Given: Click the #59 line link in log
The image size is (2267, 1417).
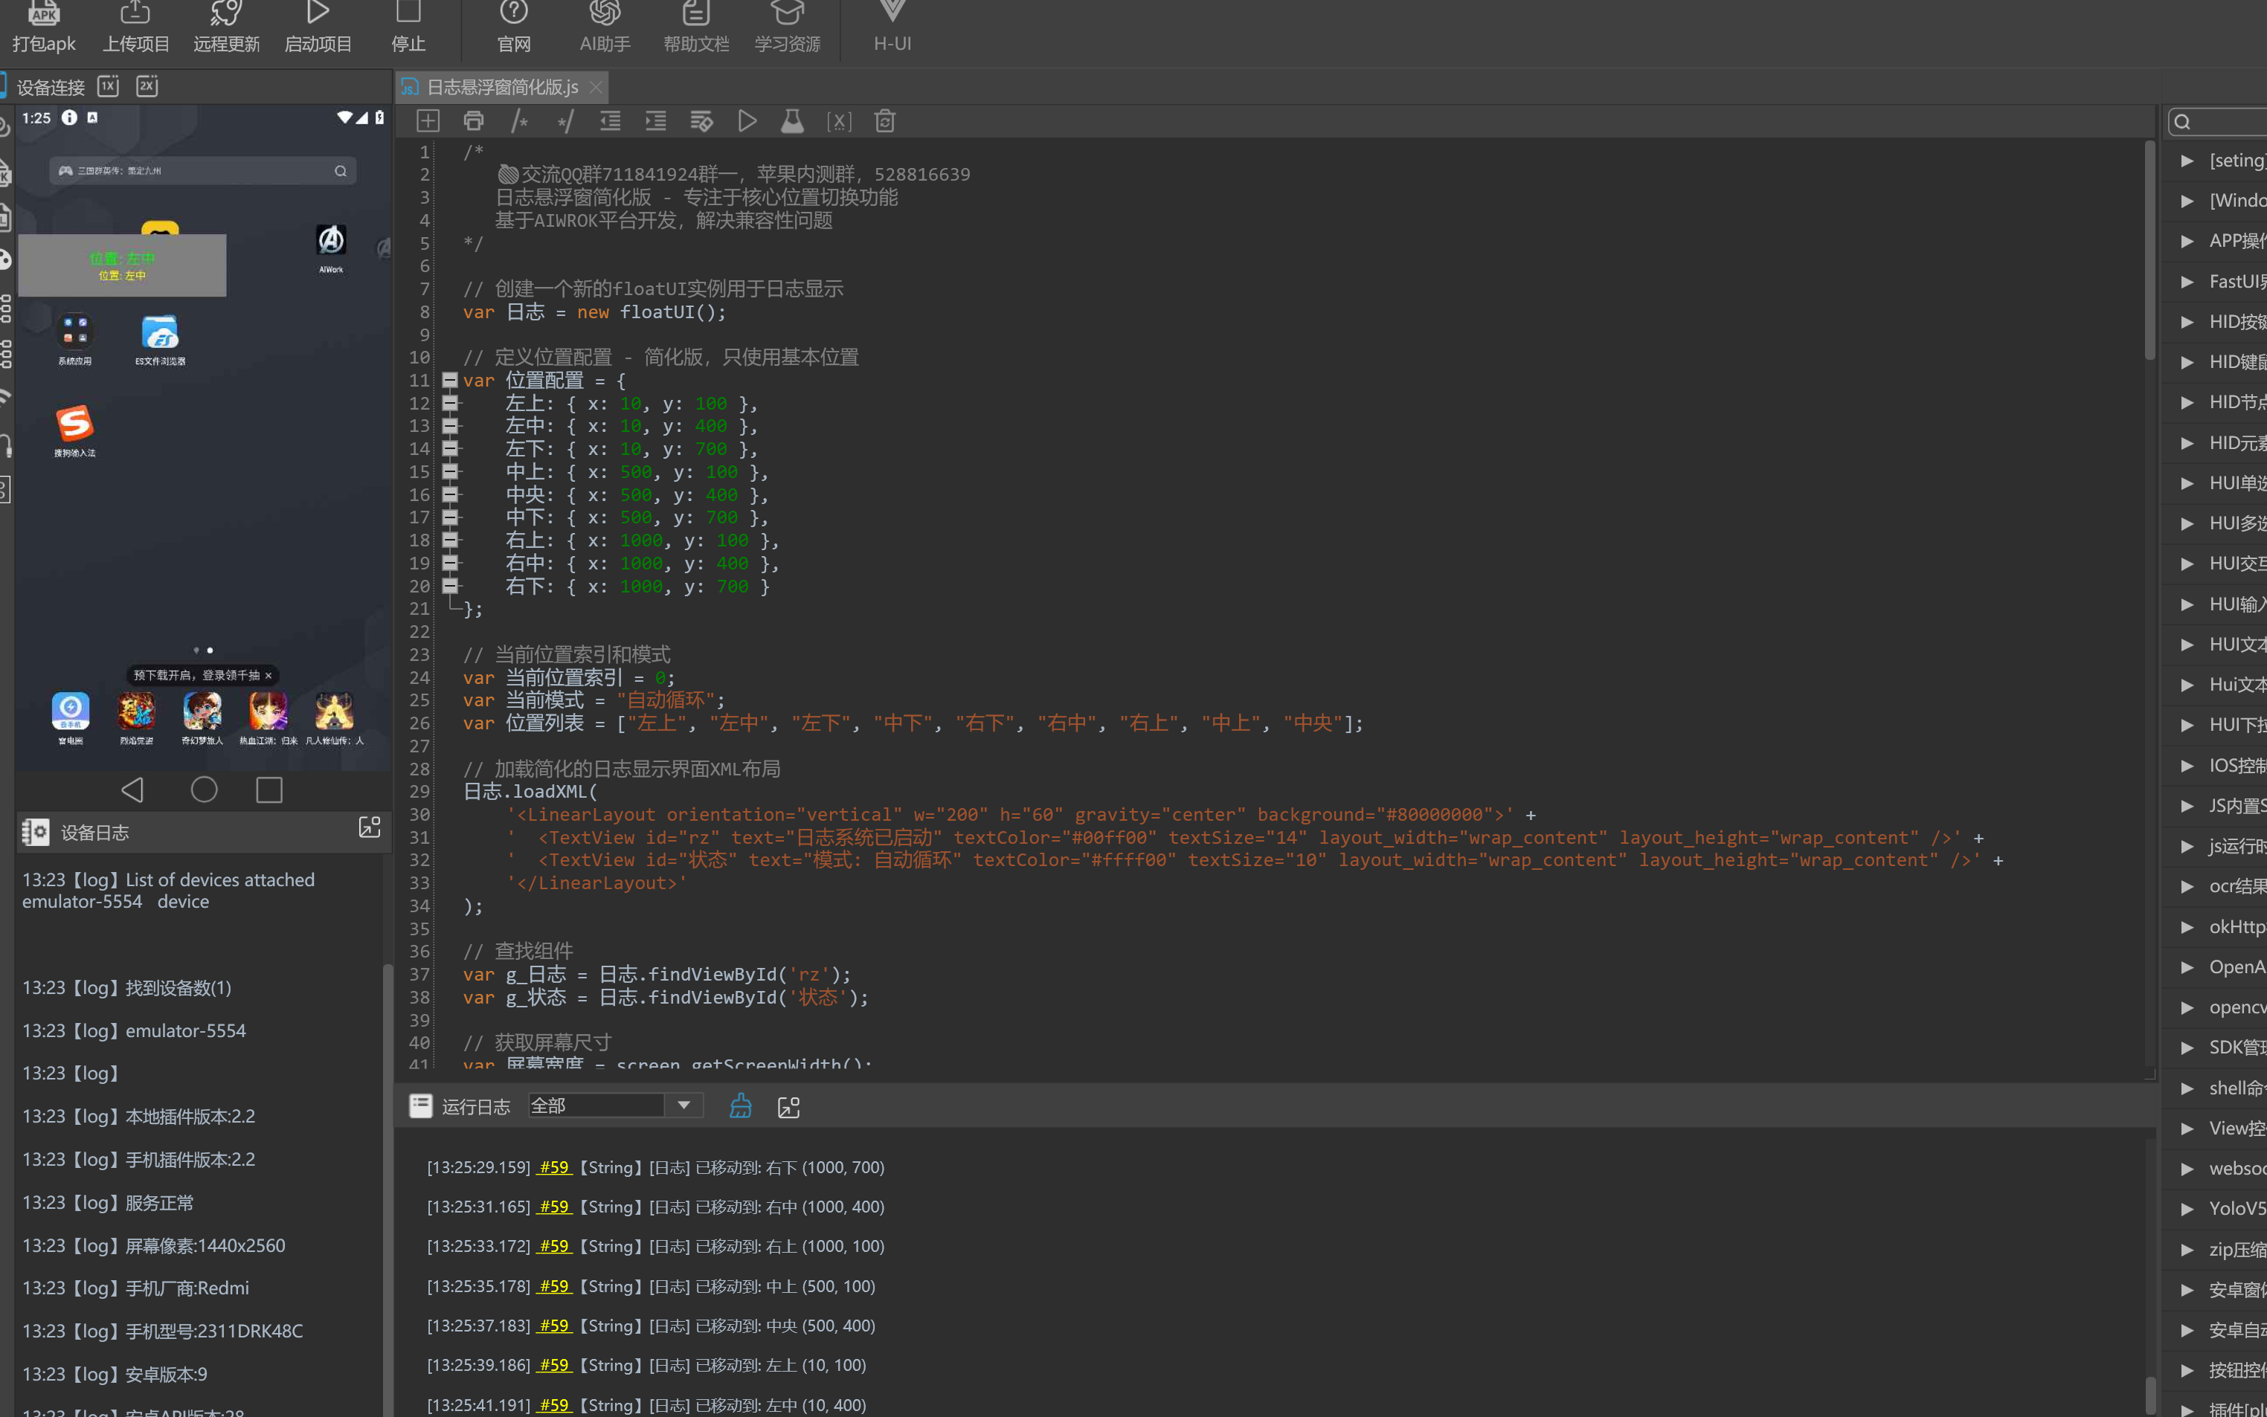Looking at the screenshot, I should click(554, 1166).
